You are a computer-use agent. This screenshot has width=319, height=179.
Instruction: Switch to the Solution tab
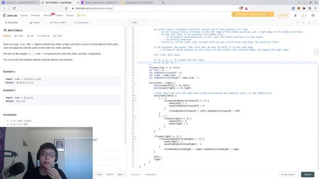[x=35, y=22]
